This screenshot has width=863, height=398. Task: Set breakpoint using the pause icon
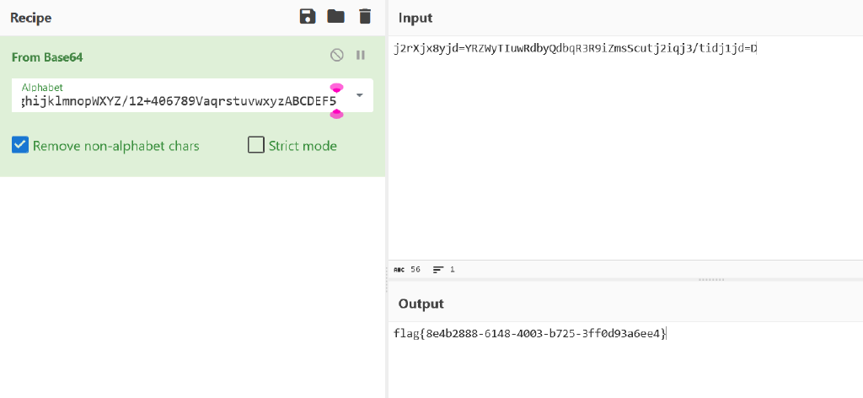361,56
